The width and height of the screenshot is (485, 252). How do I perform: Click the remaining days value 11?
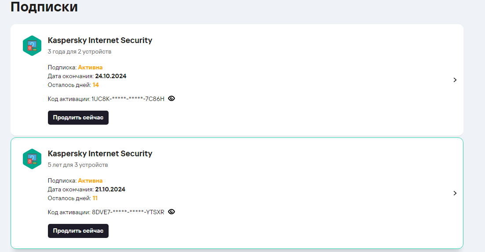[x=95, y=198]
